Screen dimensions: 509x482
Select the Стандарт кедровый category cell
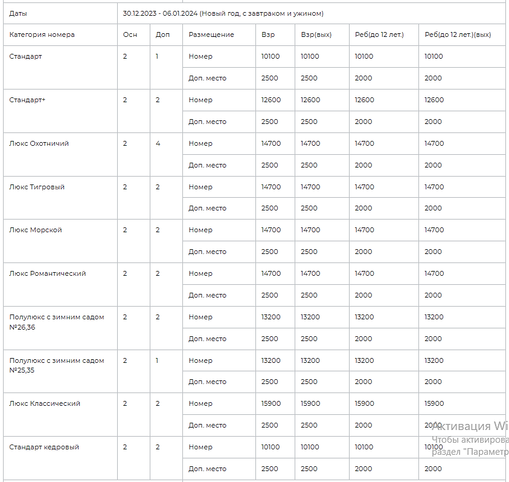pos(60,458)
